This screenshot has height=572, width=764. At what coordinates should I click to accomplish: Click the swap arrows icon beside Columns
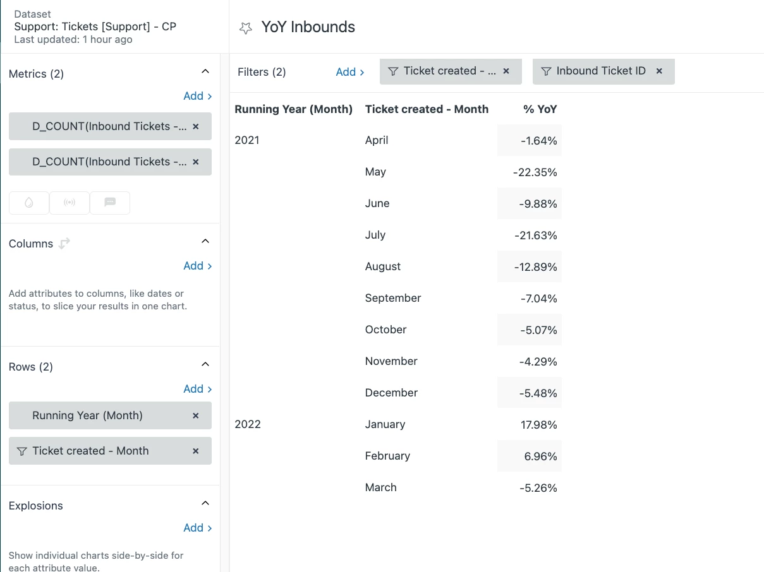pos(64,244)
